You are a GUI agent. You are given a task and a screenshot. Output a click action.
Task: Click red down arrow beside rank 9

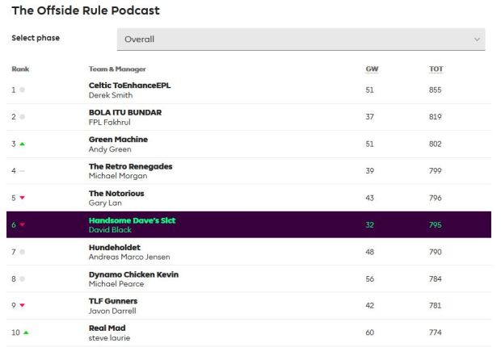pos(23,306)
